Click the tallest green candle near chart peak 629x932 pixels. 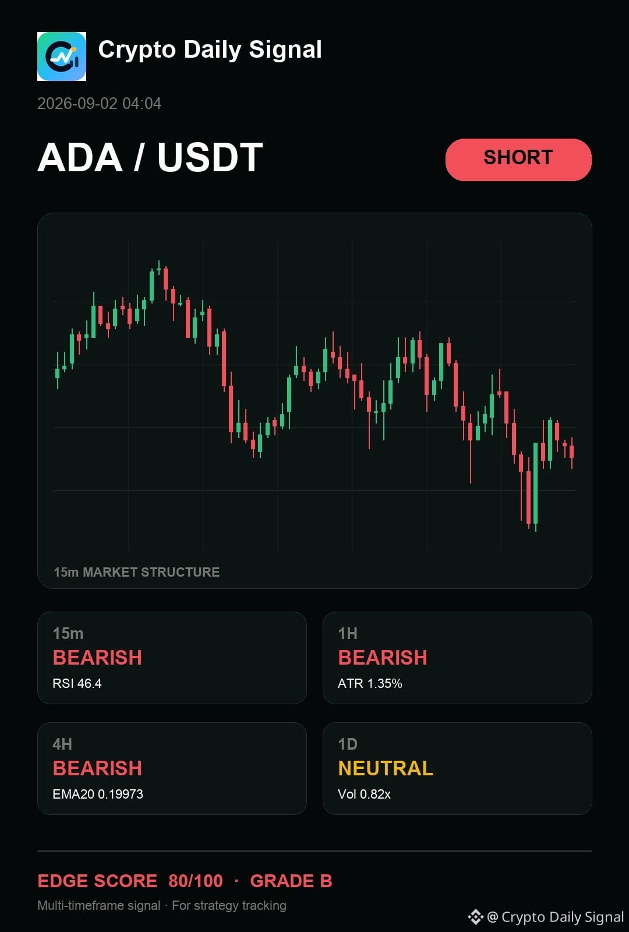152,285
